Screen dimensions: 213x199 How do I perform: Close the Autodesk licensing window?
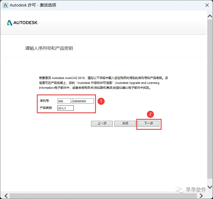tap(207, 5)
